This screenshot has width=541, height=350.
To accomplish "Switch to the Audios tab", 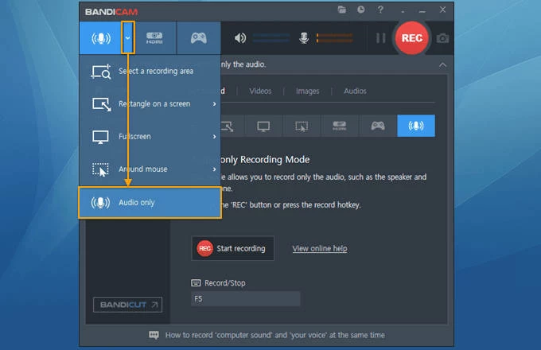I will [355, 91].
